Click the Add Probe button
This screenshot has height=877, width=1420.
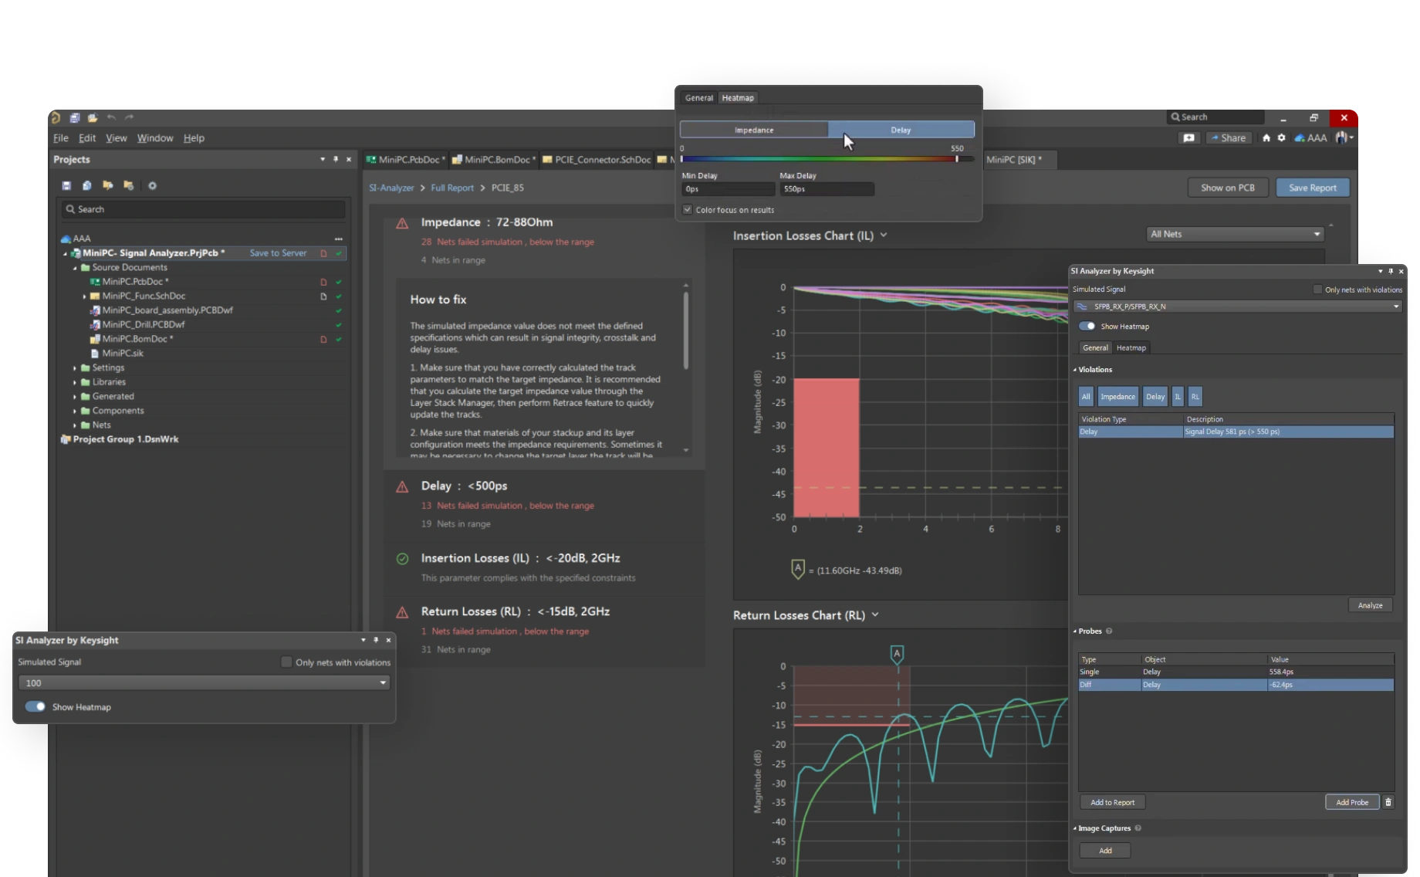tap(1352, 802)
